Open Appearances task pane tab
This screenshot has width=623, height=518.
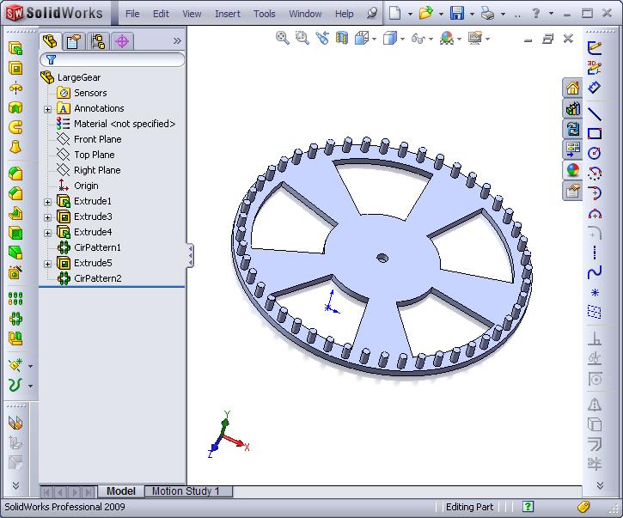[x=572, y=170]
